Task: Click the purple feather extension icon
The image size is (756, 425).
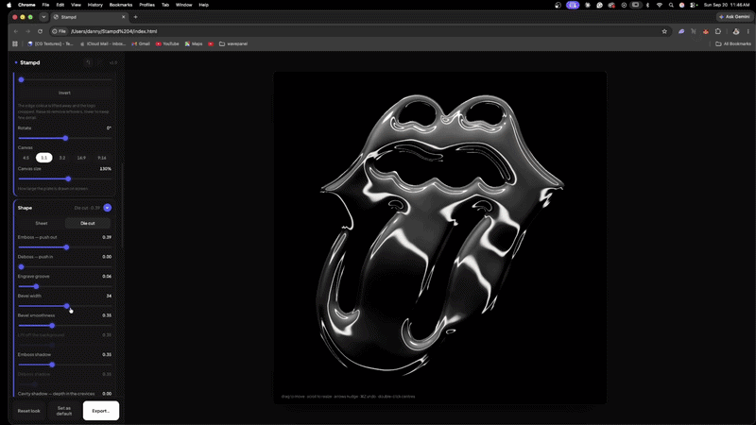Action: point(681,31)
